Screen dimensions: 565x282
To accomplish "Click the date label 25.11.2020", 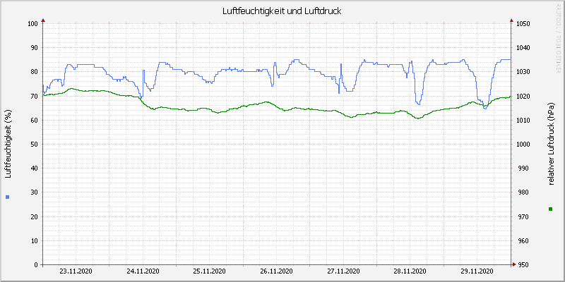I will point(209,271).
